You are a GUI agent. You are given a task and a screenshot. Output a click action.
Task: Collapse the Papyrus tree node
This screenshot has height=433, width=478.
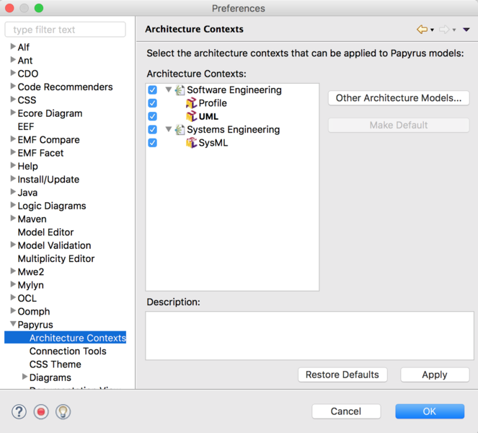13,325
